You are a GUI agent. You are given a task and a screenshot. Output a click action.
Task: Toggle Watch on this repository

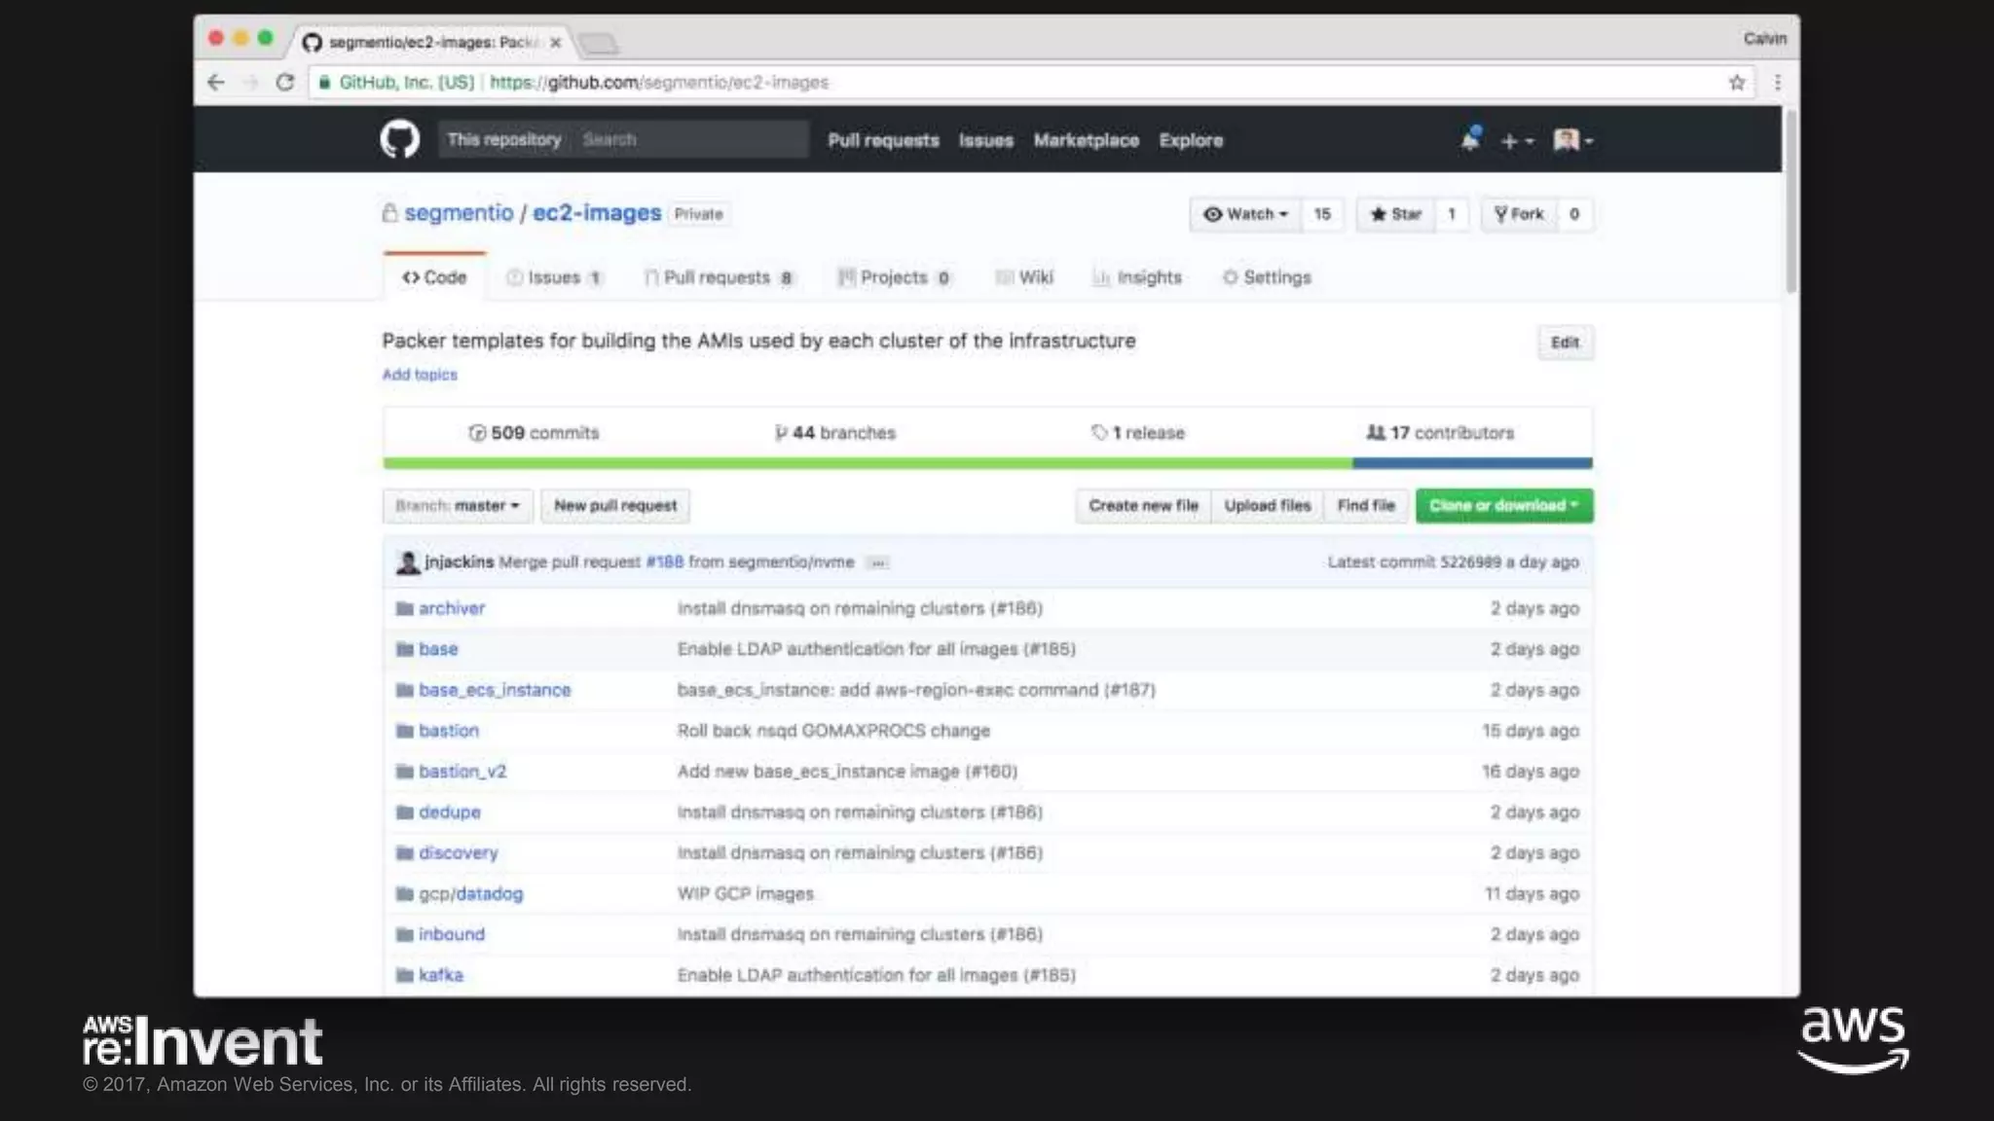1245,214
